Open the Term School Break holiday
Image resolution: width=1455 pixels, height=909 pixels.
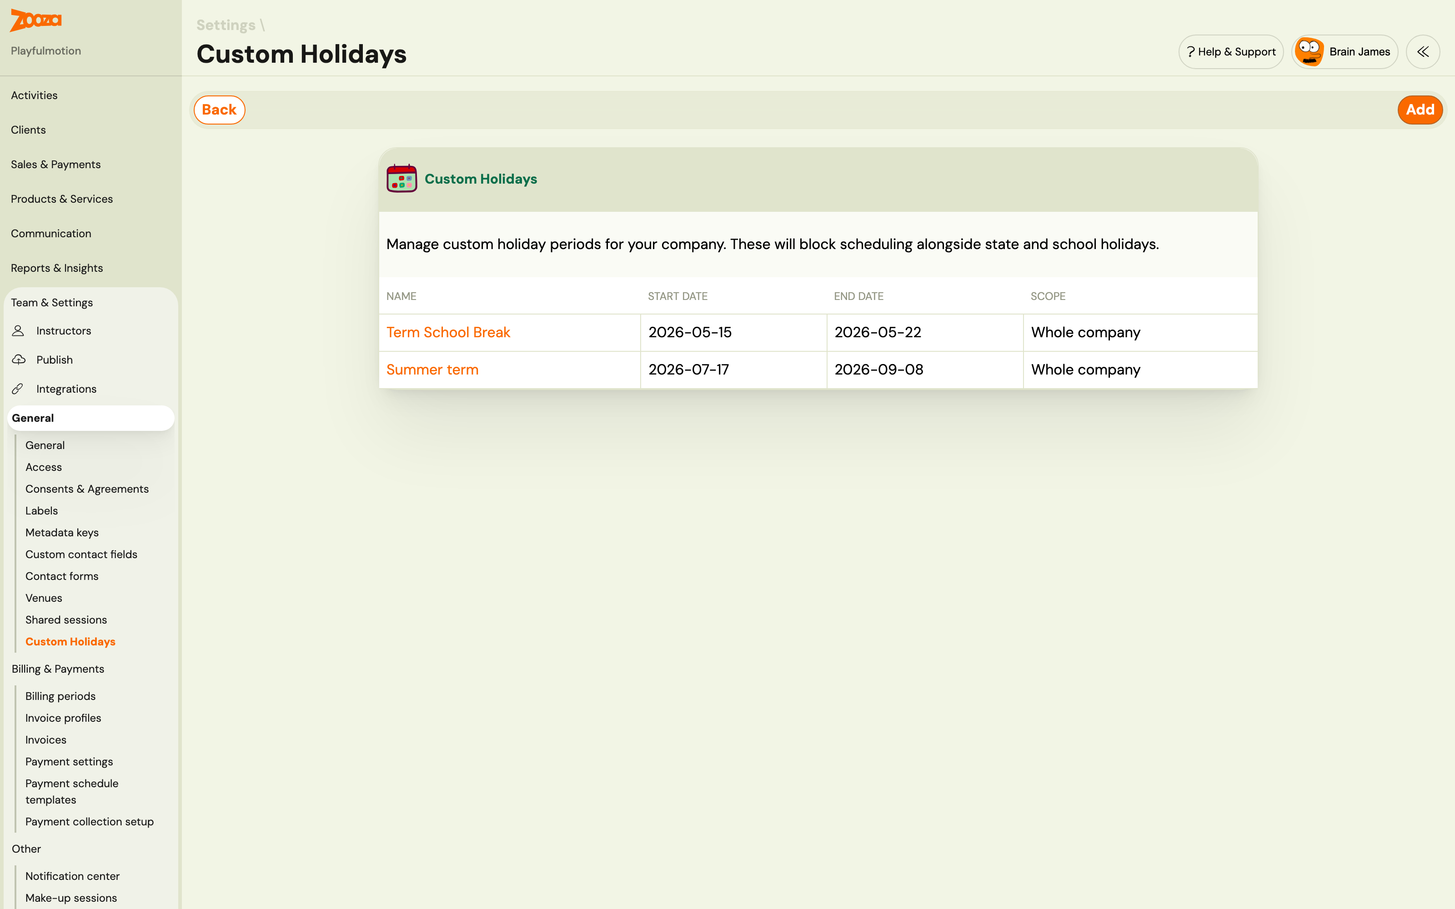click(448, 332)
